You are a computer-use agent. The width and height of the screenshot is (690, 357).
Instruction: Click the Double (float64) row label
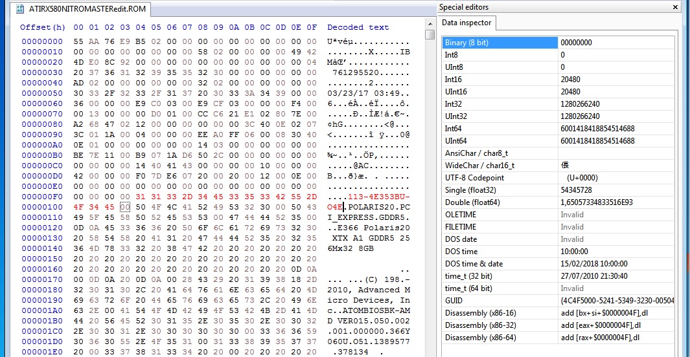click(472, 202)
